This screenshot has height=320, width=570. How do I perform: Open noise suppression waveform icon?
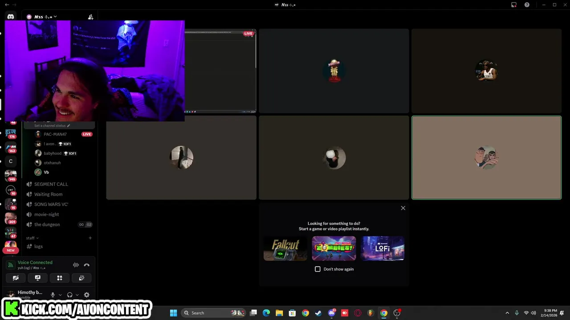tap(76, 265)
